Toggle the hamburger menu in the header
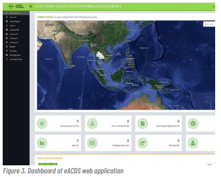Viewport: 221px width, 177px height. [x=31, y=6]
